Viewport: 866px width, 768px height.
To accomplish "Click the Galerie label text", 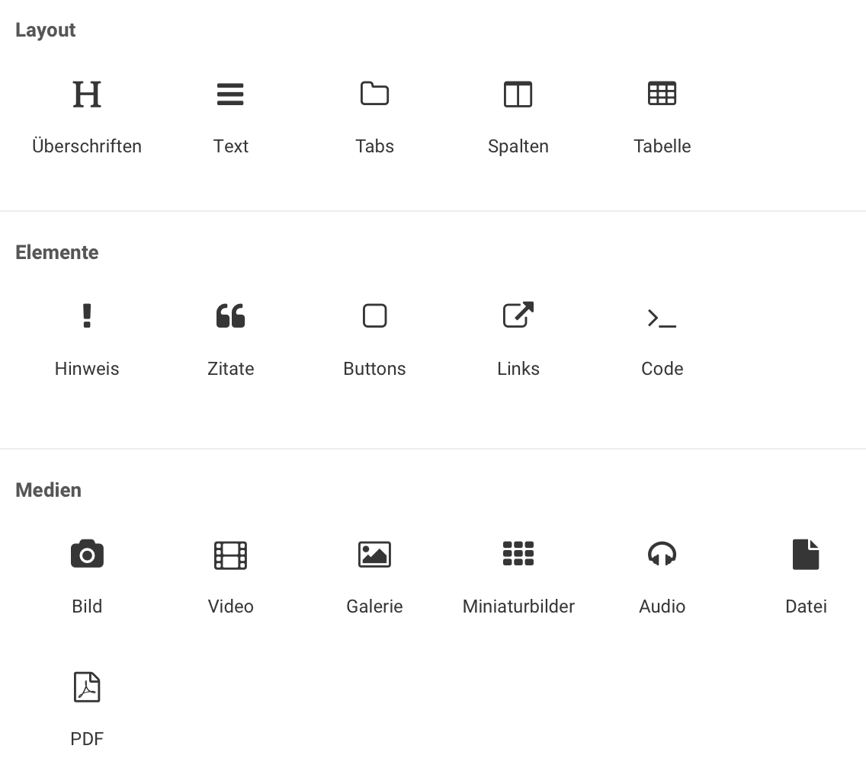I will pos(374,606).
